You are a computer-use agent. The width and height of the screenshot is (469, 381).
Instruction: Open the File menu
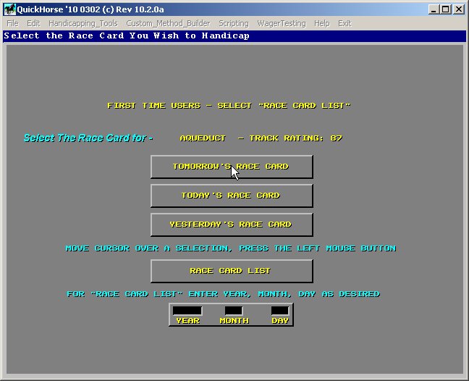[x=12, y=23]
